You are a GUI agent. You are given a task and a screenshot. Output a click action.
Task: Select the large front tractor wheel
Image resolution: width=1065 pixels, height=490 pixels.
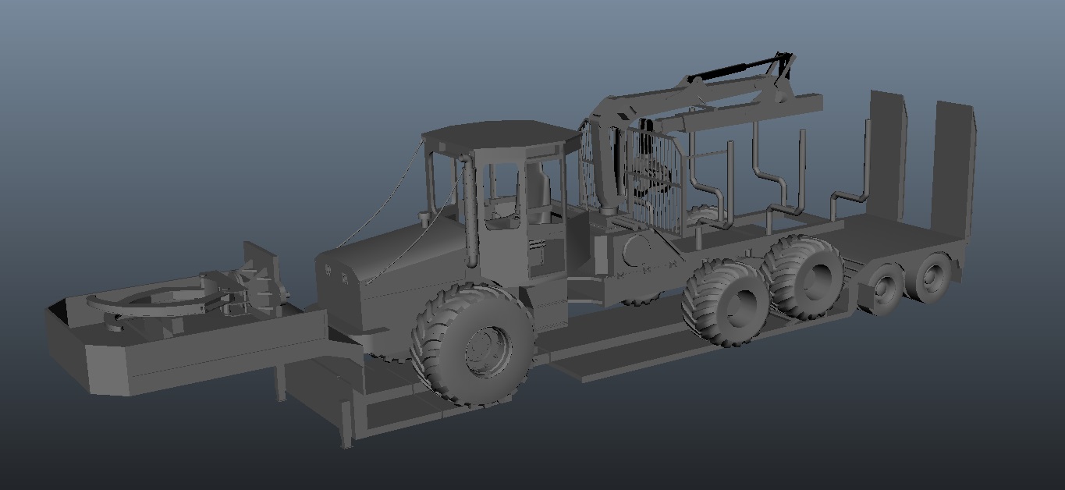[473, 343]
